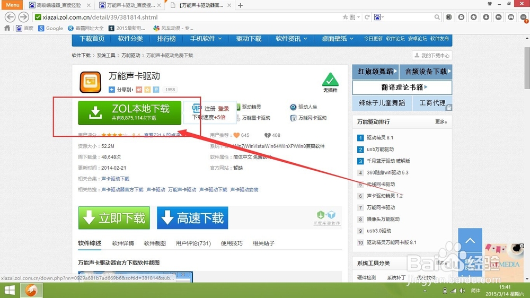530x298 pixels.
Task: Click the ZOL本地下载 green button
Action: [x=129, y=112]
